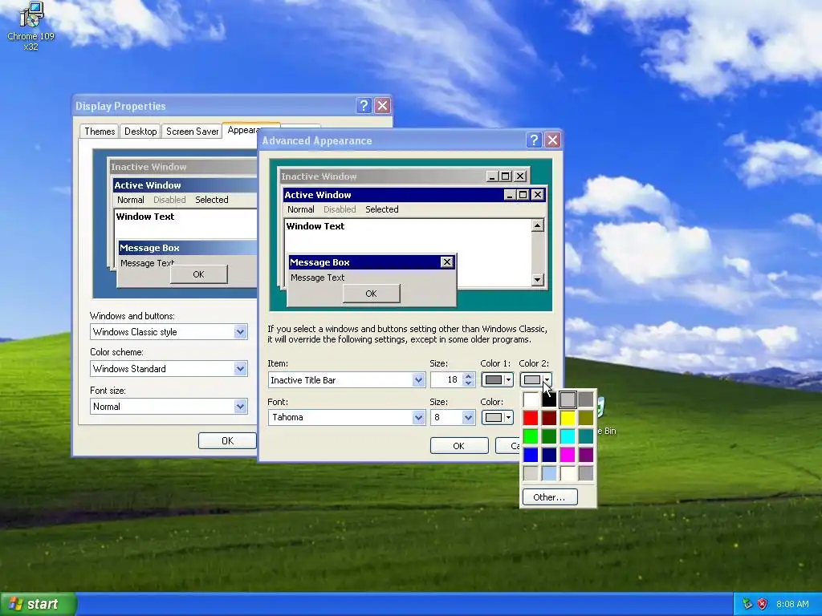Select the navy blue swatch

tap(549, 455)
